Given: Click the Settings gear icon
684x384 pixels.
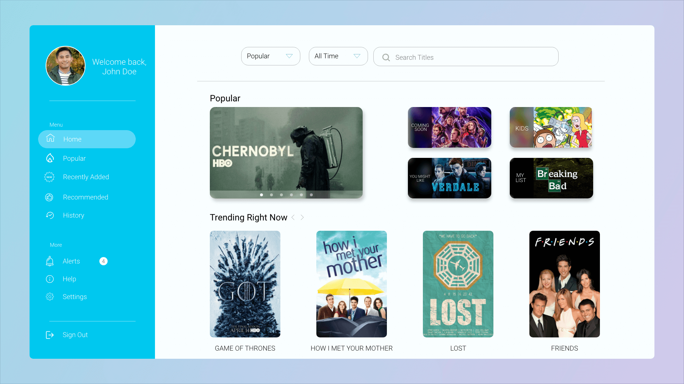Looking at the screenshot, I should coord(50,297).
